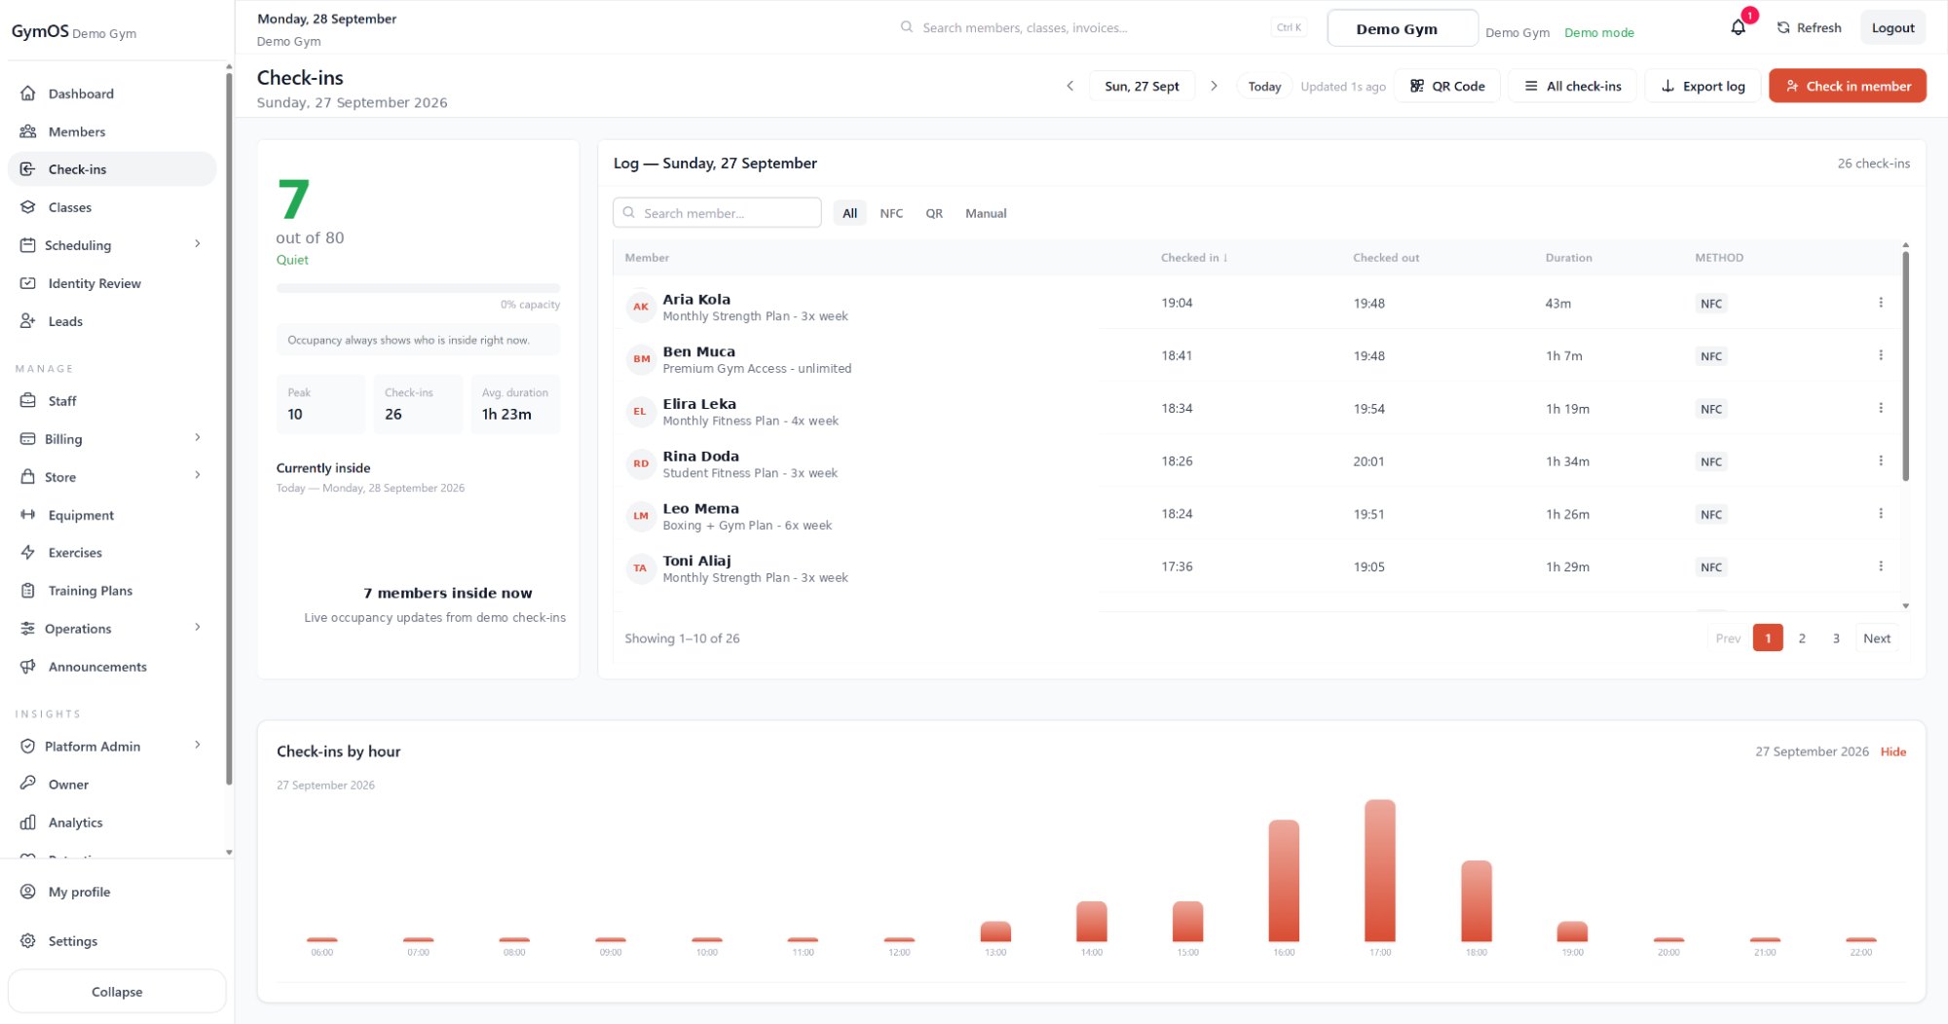1948x1024 pixels.
Task: Click the Settings gear icon
Action: tap(28, 941)
